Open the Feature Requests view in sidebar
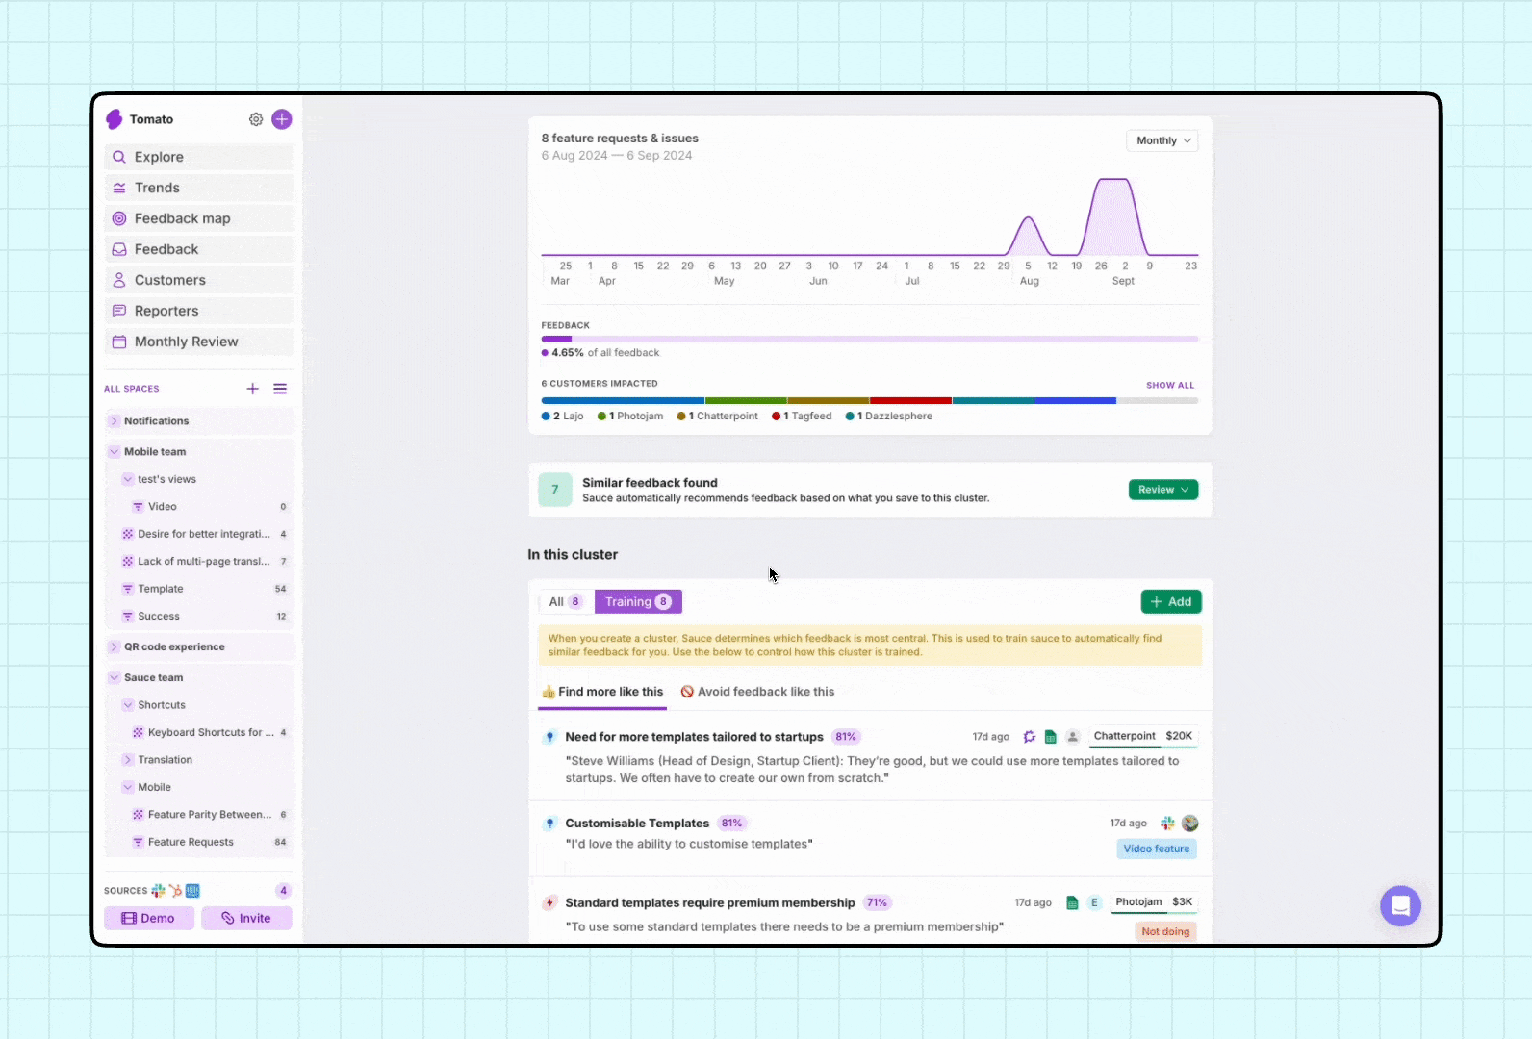 pos(191,842)
